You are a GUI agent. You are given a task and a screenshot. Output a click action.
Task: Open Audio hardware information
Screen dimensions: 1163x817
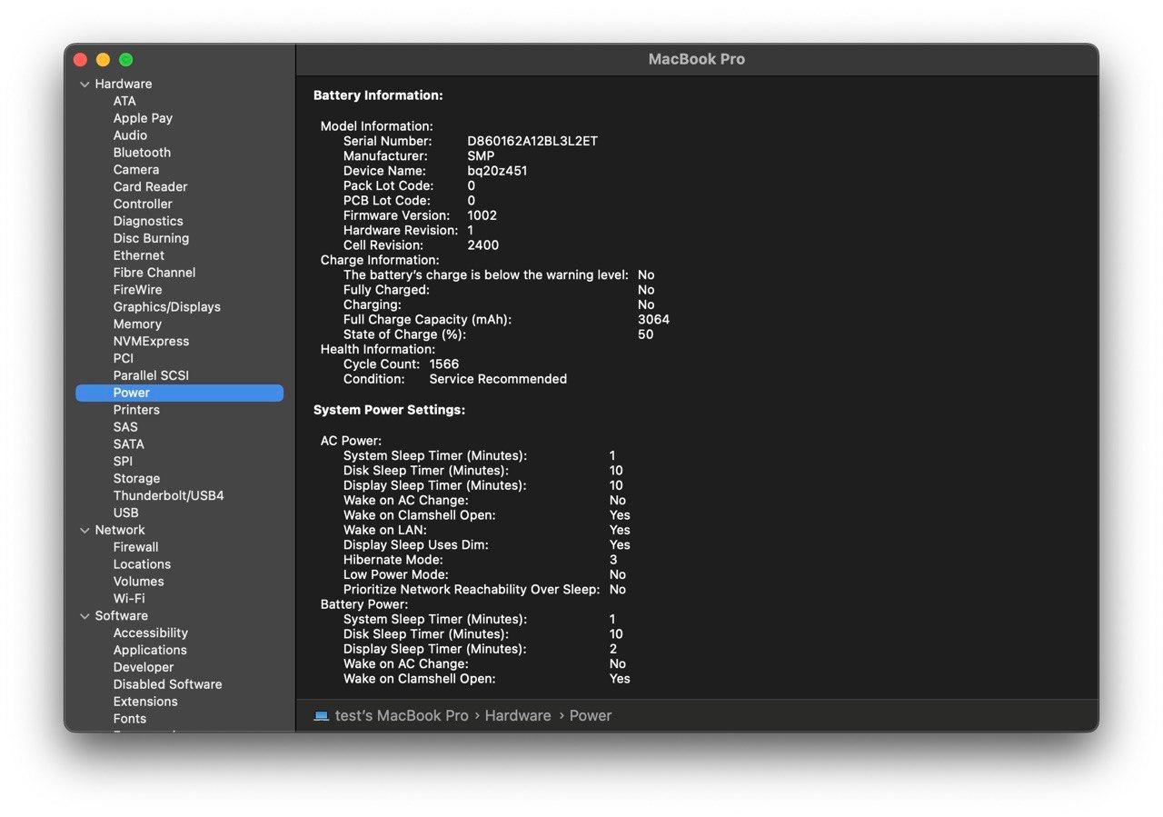tap(130, 135)
